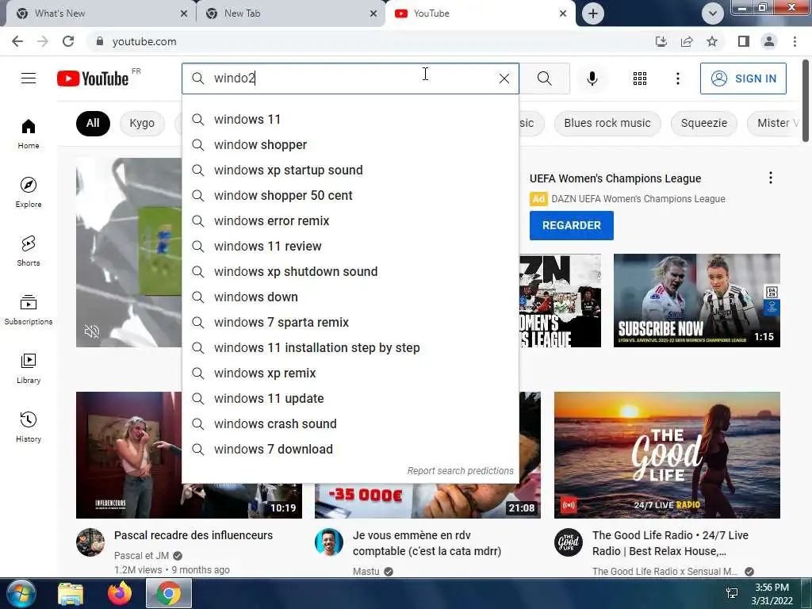The width and height of the screenshot is (812, 609).
Task: Open Pascal recadre des influenceurs video title
Action: 193,535
